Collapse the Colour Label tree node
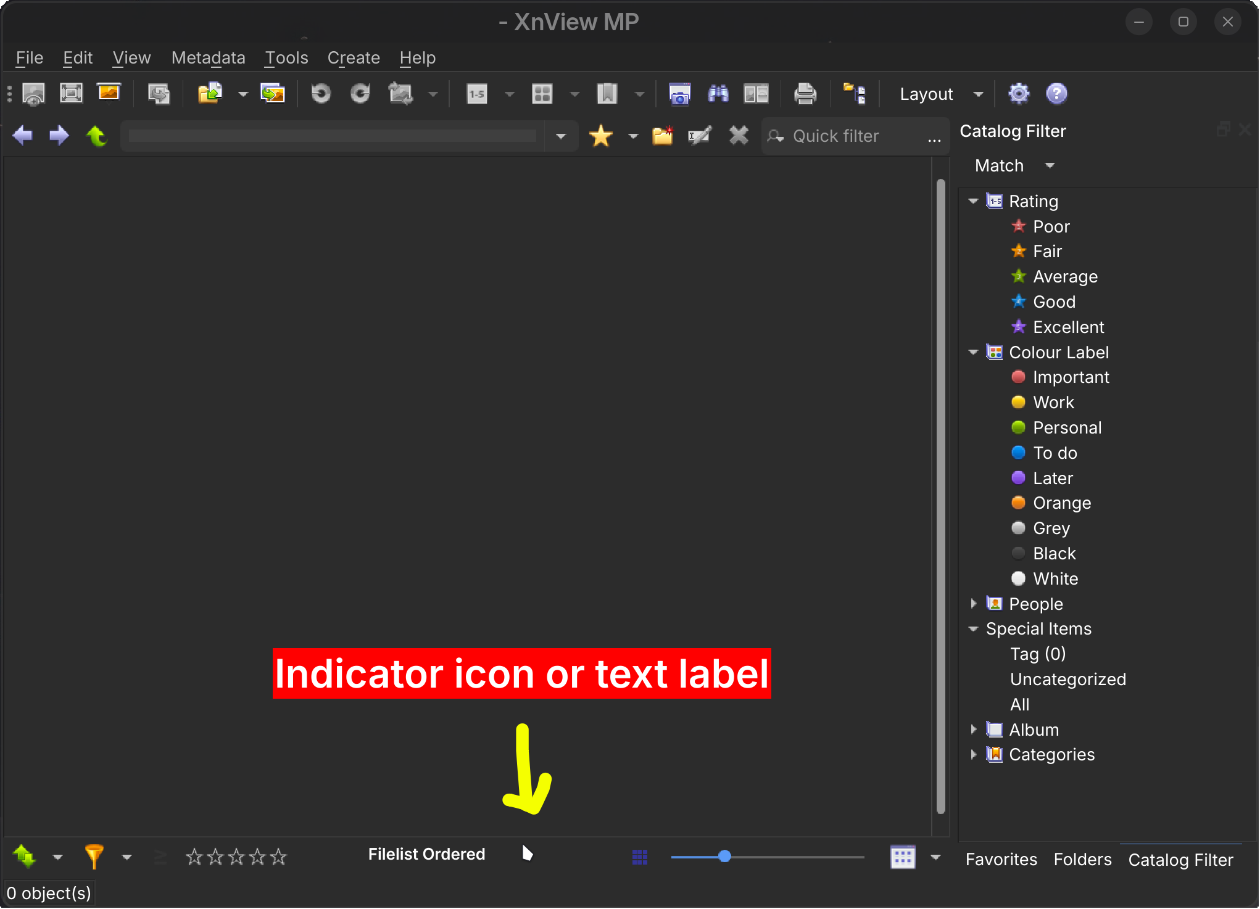1260x909 pixels. point(974,352)
